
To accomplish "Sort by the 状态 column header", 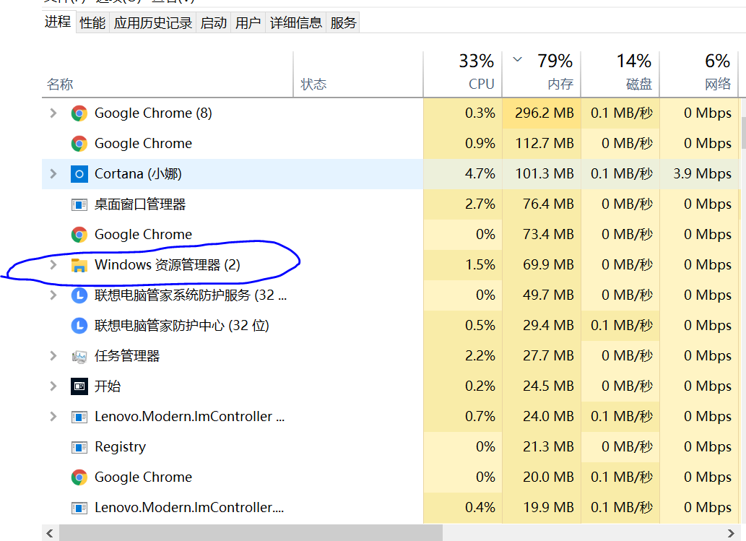I will click(358, 74).
